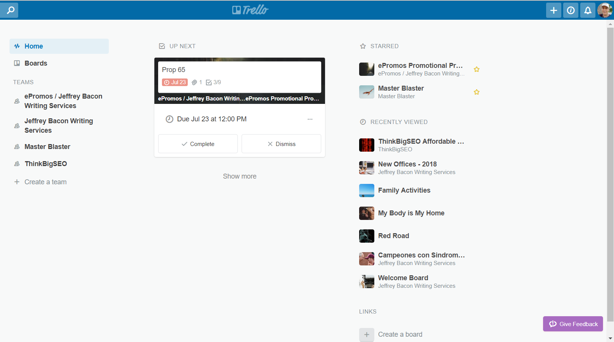Click the Welcome Board thumbnail image

(x=367, y=281)
